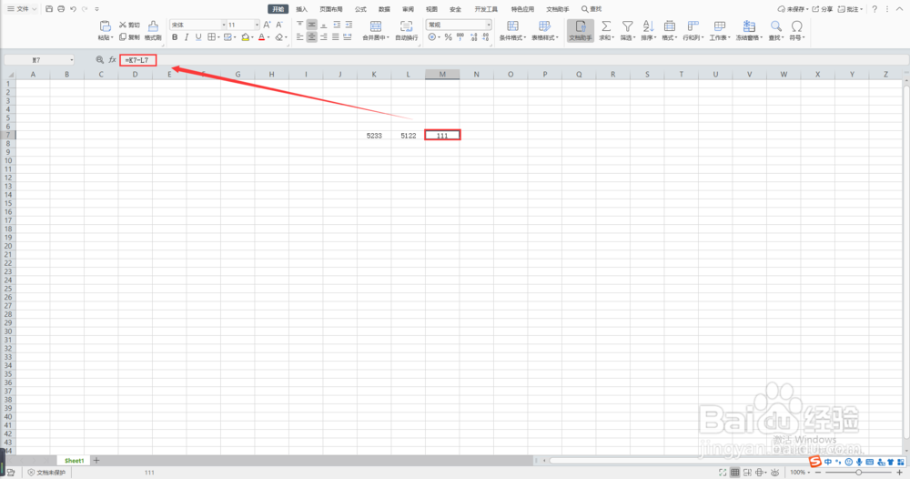Align cell content to top

click(x=299, y=25)
